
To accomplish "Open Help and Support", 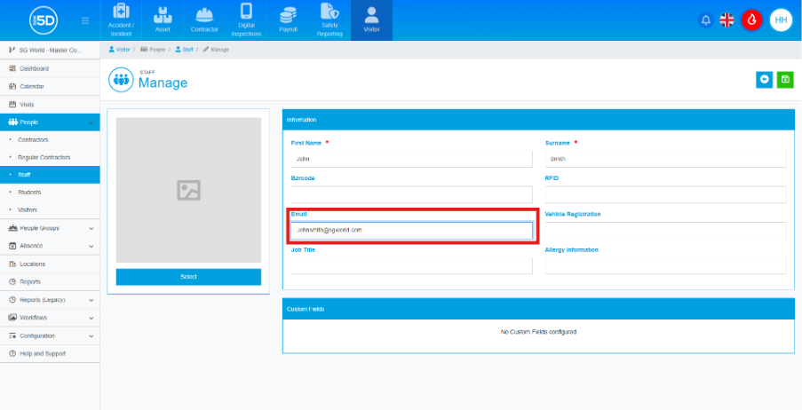I will pyautogui.click(x=50, y=354).
